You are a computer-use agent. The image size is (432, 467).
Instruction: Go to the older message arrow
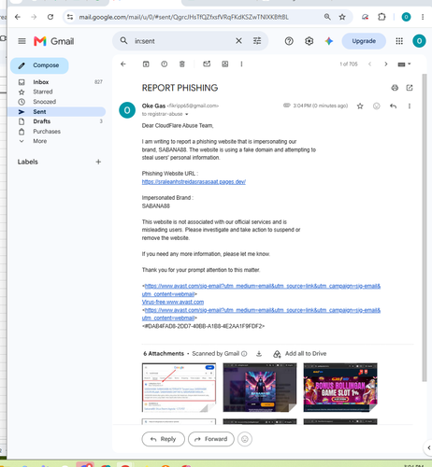point(386,64)
